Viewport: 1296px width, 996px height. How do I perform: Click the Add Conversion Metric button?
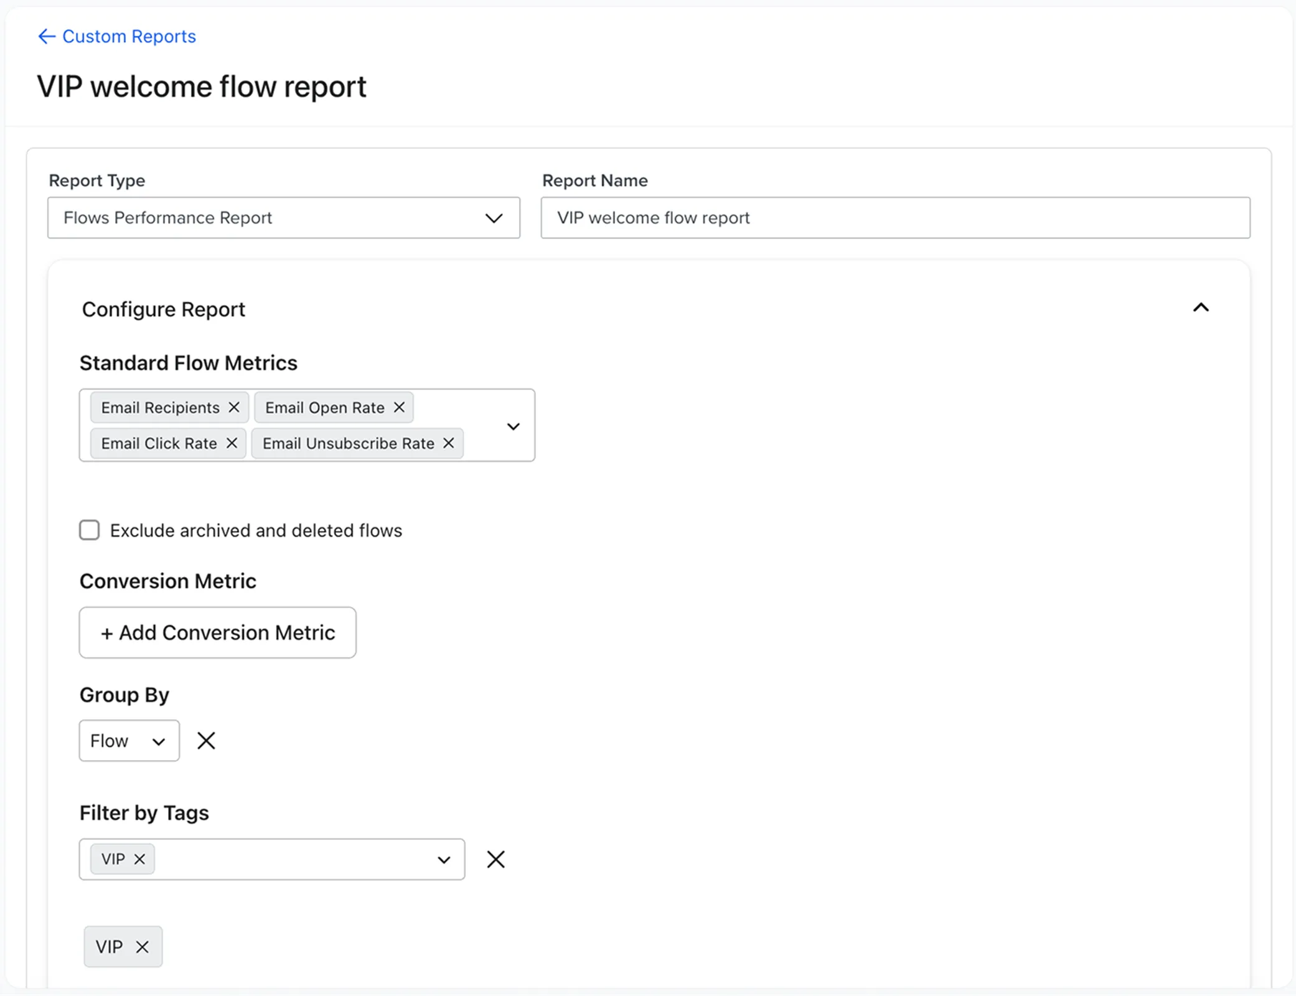coord(218,632)
